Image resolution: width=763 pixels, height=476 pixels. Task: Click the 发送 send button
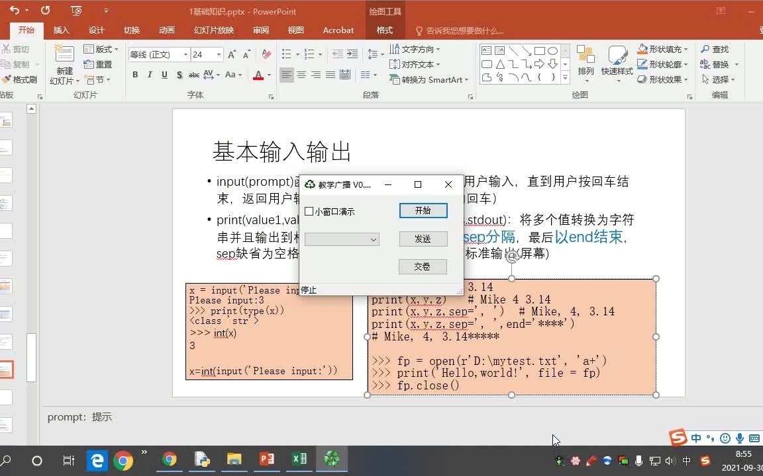pyautogui.click(x=423, y=239)
